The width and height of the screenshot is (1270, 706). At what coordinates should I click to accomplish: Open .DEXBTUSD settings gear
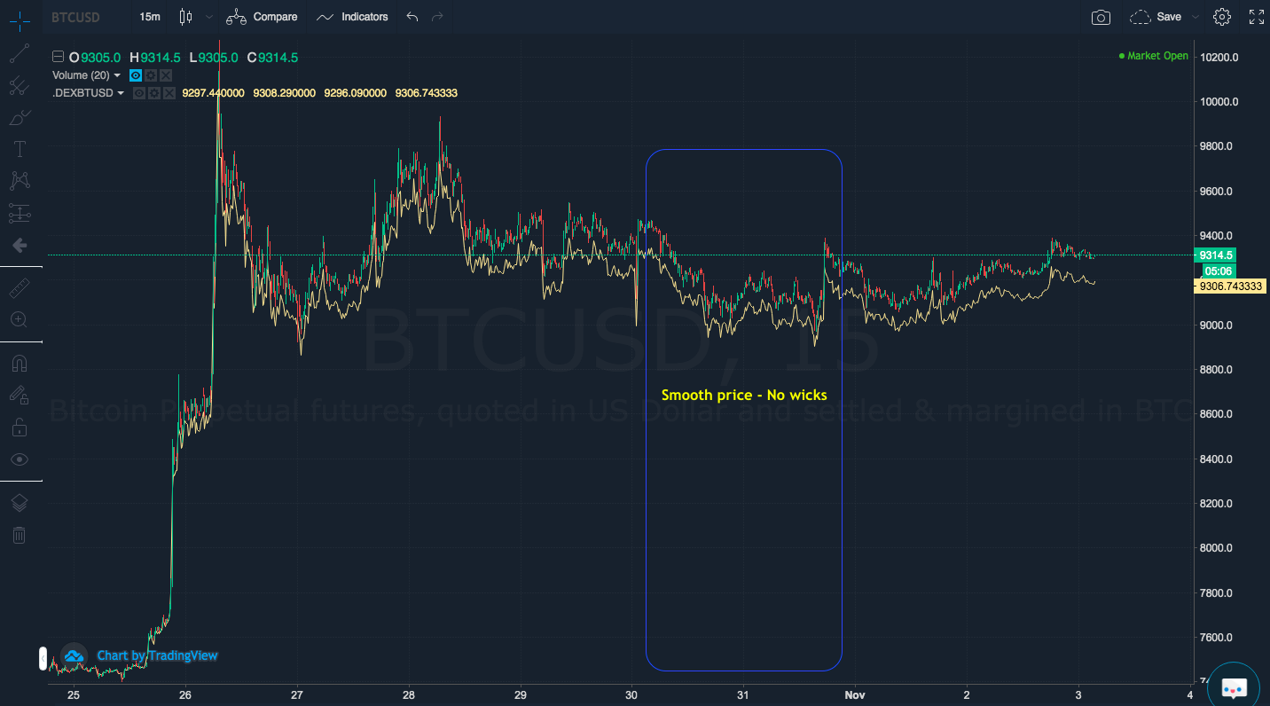point(154,93)
